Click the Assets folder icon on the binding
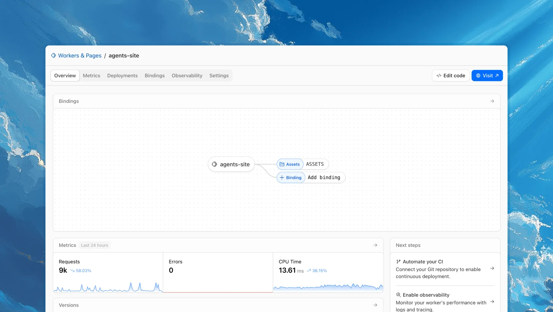 282,164
